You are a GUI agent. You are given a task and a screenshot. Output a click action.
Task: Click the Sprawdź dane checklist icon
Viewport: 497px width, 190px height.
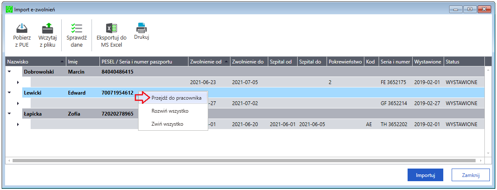point(76,28)
